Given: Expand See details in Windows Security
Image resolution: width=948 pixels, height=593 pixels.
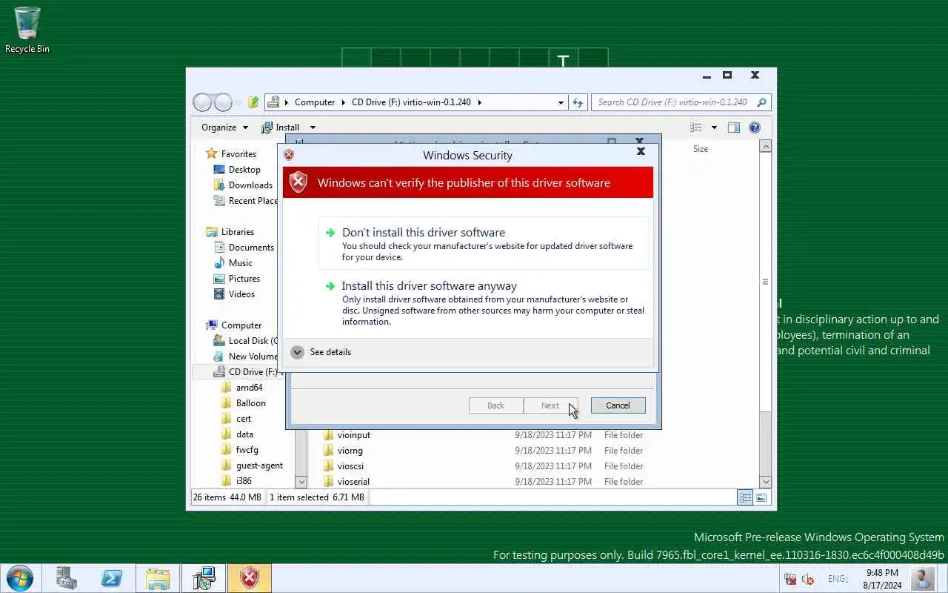Looking at the screenshot, I should click(321, 352).
